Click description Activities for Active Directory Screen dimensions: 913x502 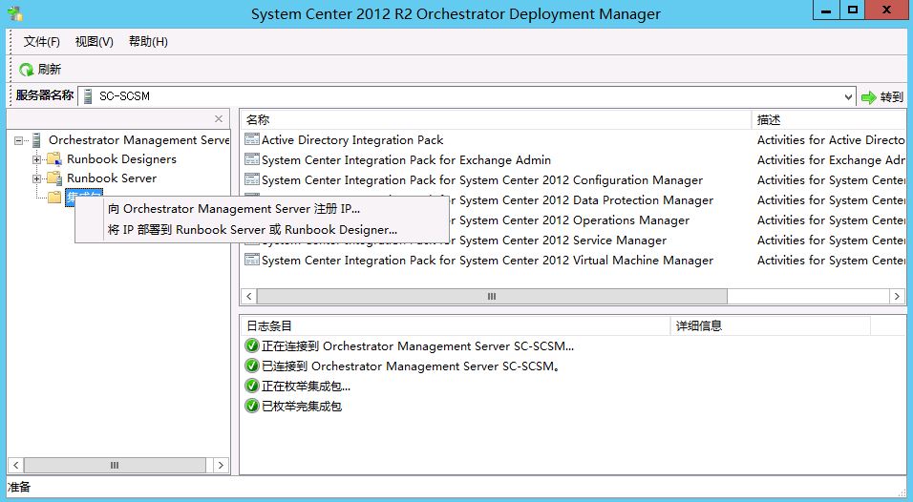click(x=831, y=139)
